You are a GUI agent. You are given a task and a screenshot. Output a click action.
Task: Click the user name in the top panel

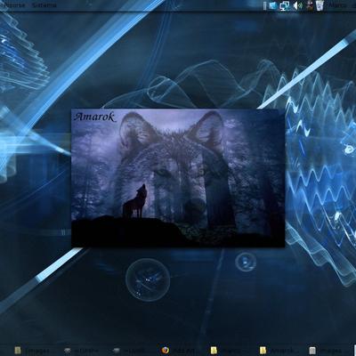point(337,5)
